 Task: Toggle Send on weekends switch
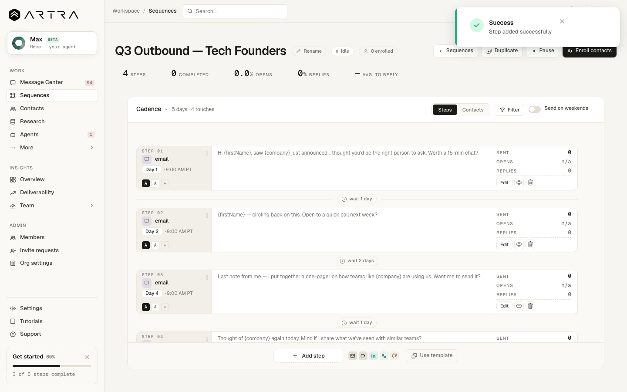coord(535,109)
